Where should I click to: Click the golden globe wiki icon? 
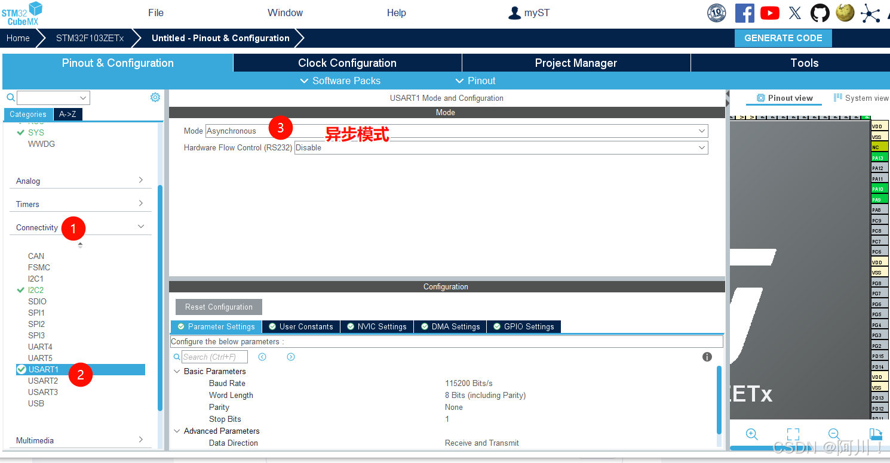click(845, 13)
